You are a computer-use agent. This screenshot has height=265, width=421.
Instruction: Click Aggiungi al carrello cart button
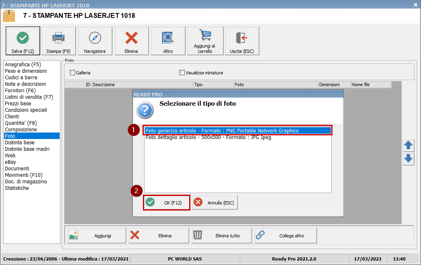(x=205, y=41)
